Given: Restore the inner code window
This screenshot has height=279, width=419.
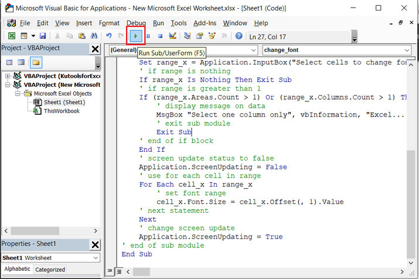Looking at the screenshot, I should coord(401,23).
